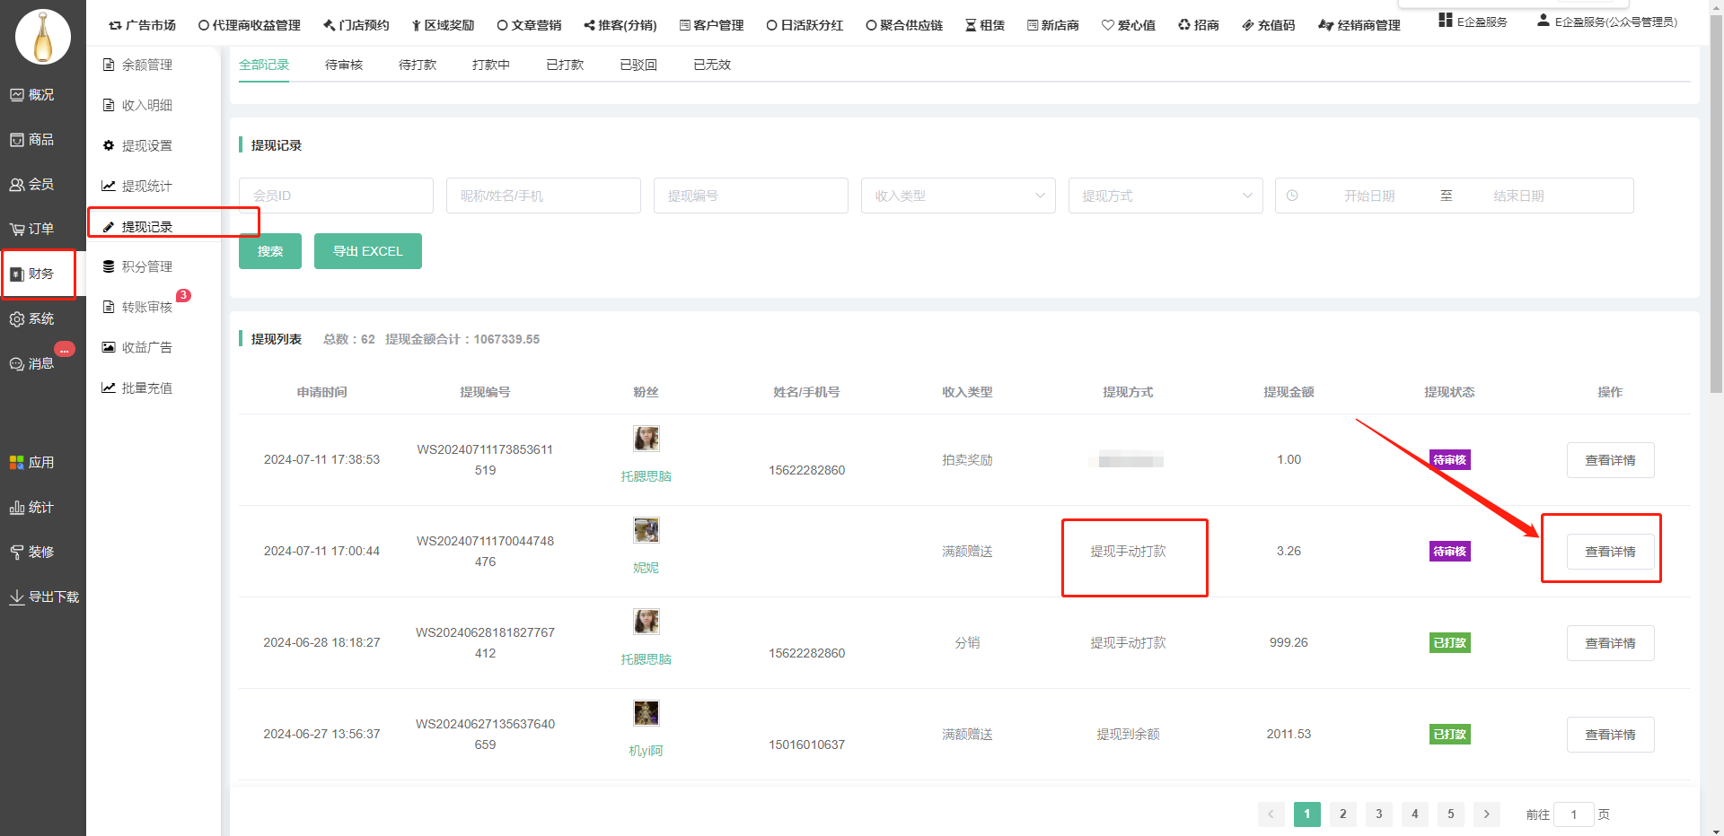Open the 消息 messages sidebar icon
The height and width of the screenshot is (836, 1724).
click(32, 363)
